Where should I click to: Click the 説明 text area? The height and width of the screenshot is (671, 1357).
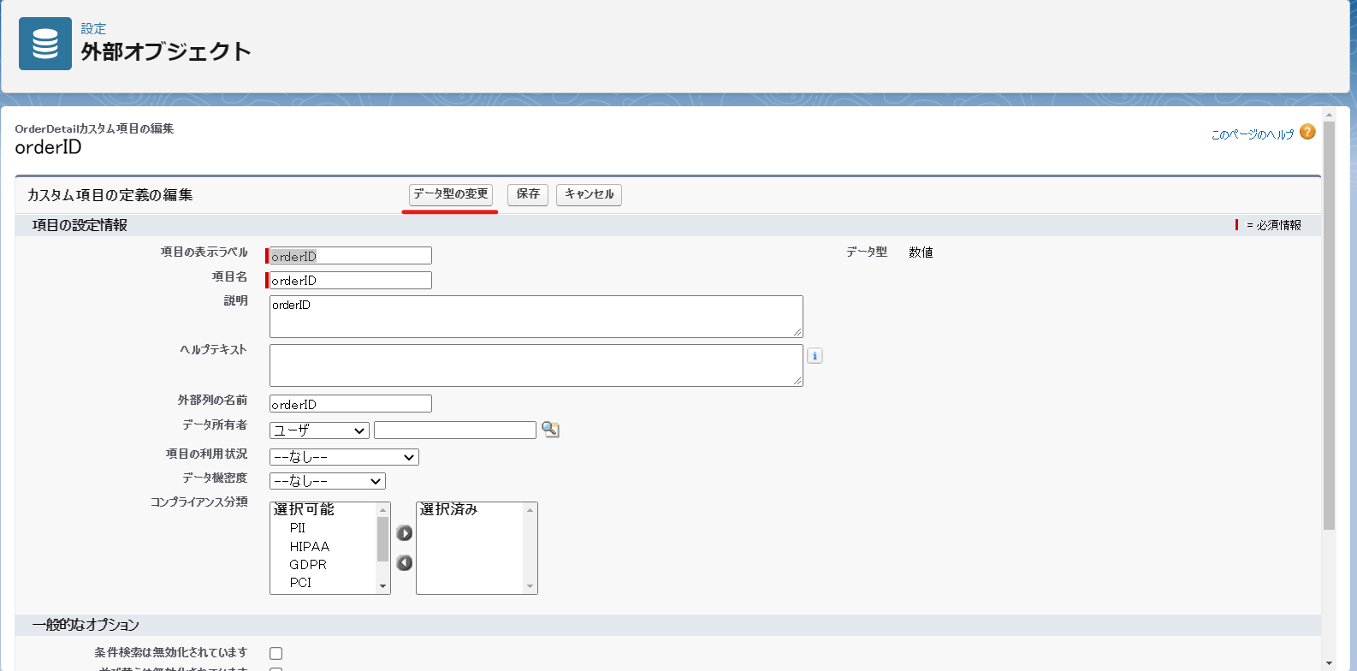536,317
